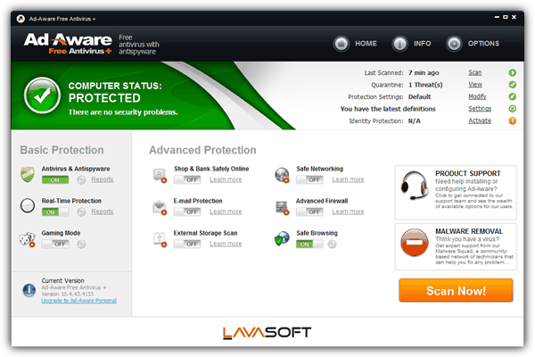Click '1 Threat(s)' quarantine value
535x357 pixels.
(x=425, y=85)
